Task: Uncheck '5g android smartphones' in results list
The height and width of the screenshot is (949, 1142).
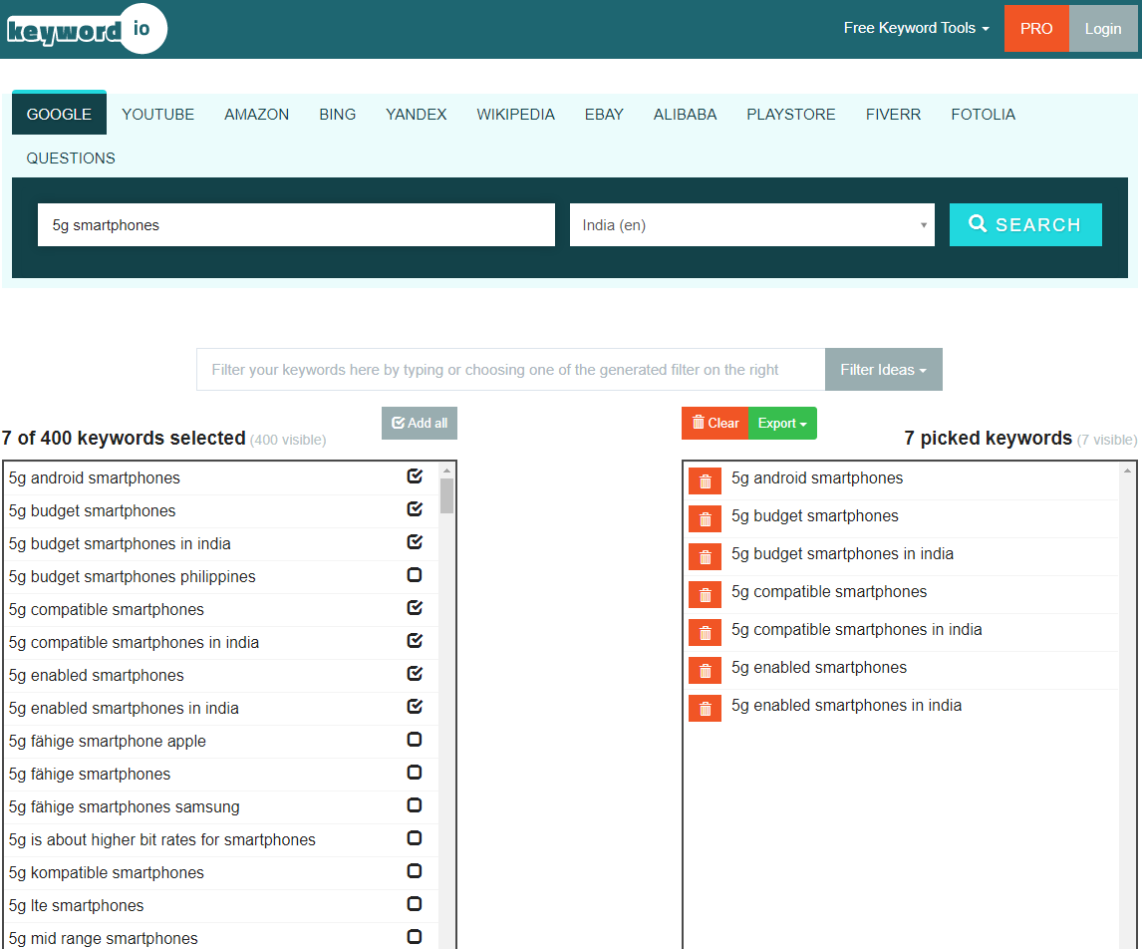Action: pos(415,476)
